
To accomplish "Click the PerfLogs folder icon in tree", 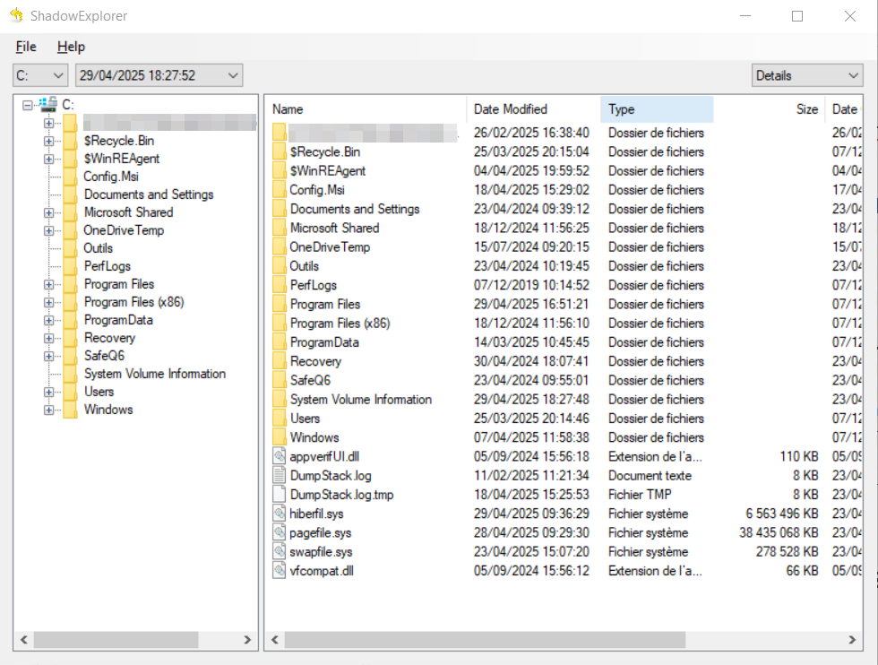I will coord(71,266).
